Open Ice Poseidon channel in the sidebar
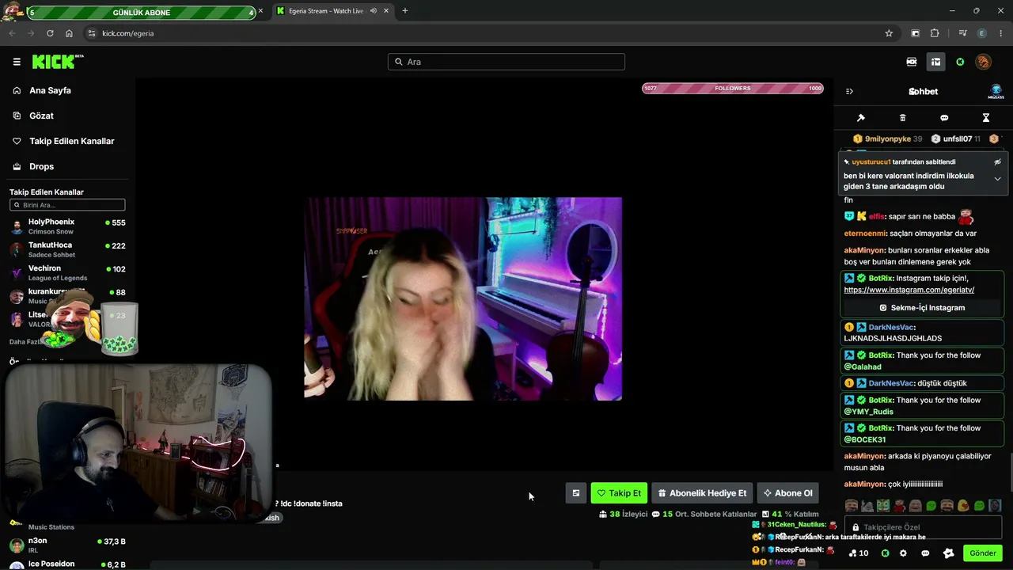The image size is (1013, 570). point(67,564)
